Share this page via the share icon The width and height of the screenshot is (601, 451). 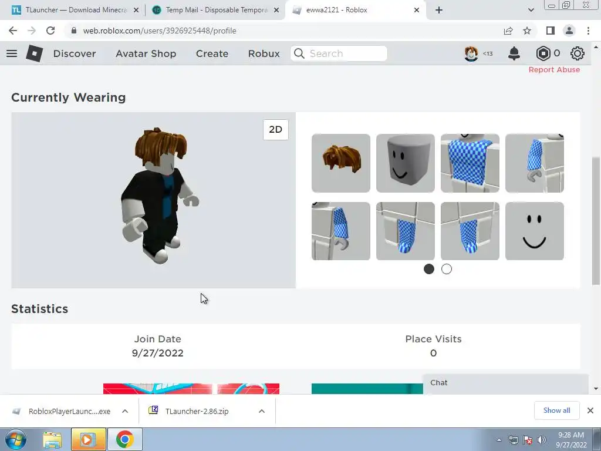pos(508,31)
